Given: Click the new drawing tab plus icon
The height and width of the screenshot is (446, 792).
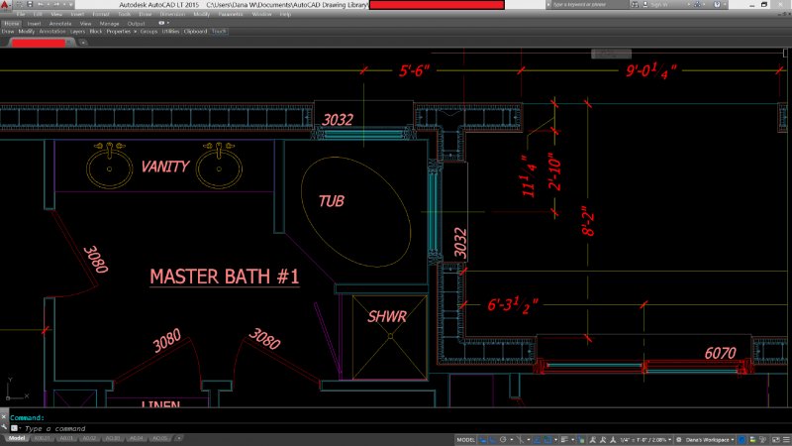Looking at the screenshot, I should click(x=83, y=43).
